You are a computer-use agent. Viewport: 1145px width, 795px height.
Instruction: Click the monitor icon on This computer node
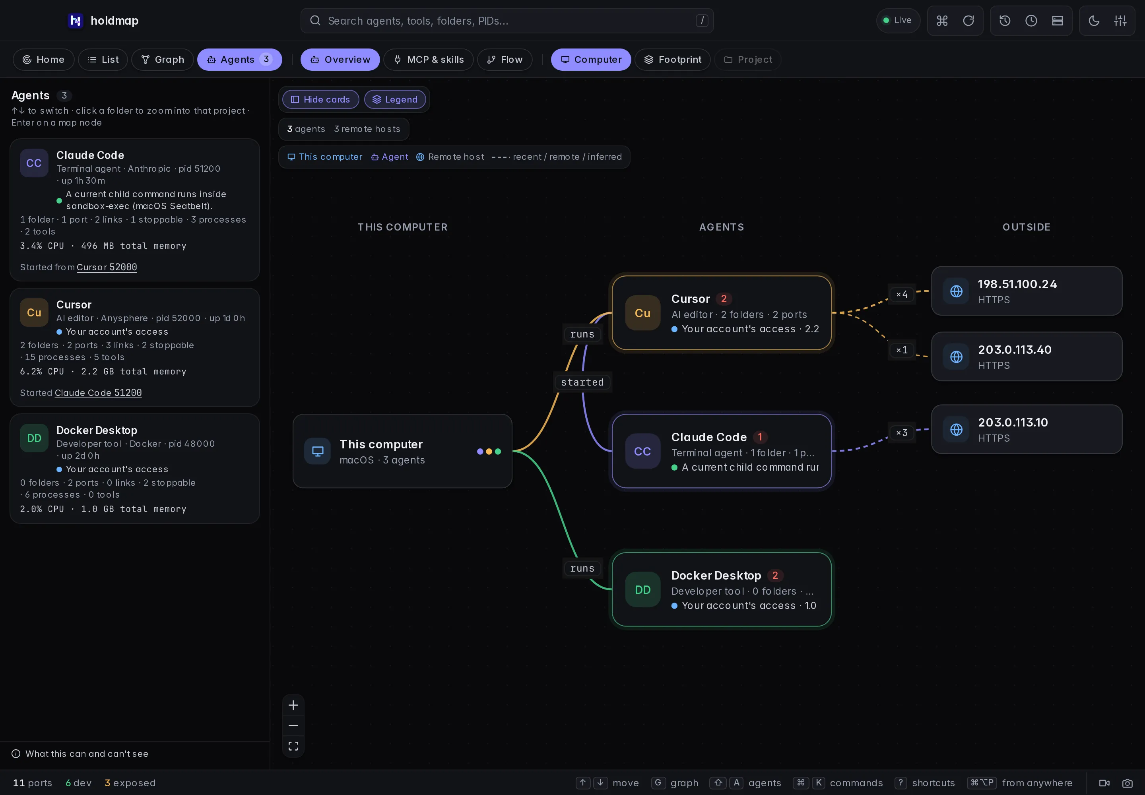pyautogui.click(x=317, y=451)
